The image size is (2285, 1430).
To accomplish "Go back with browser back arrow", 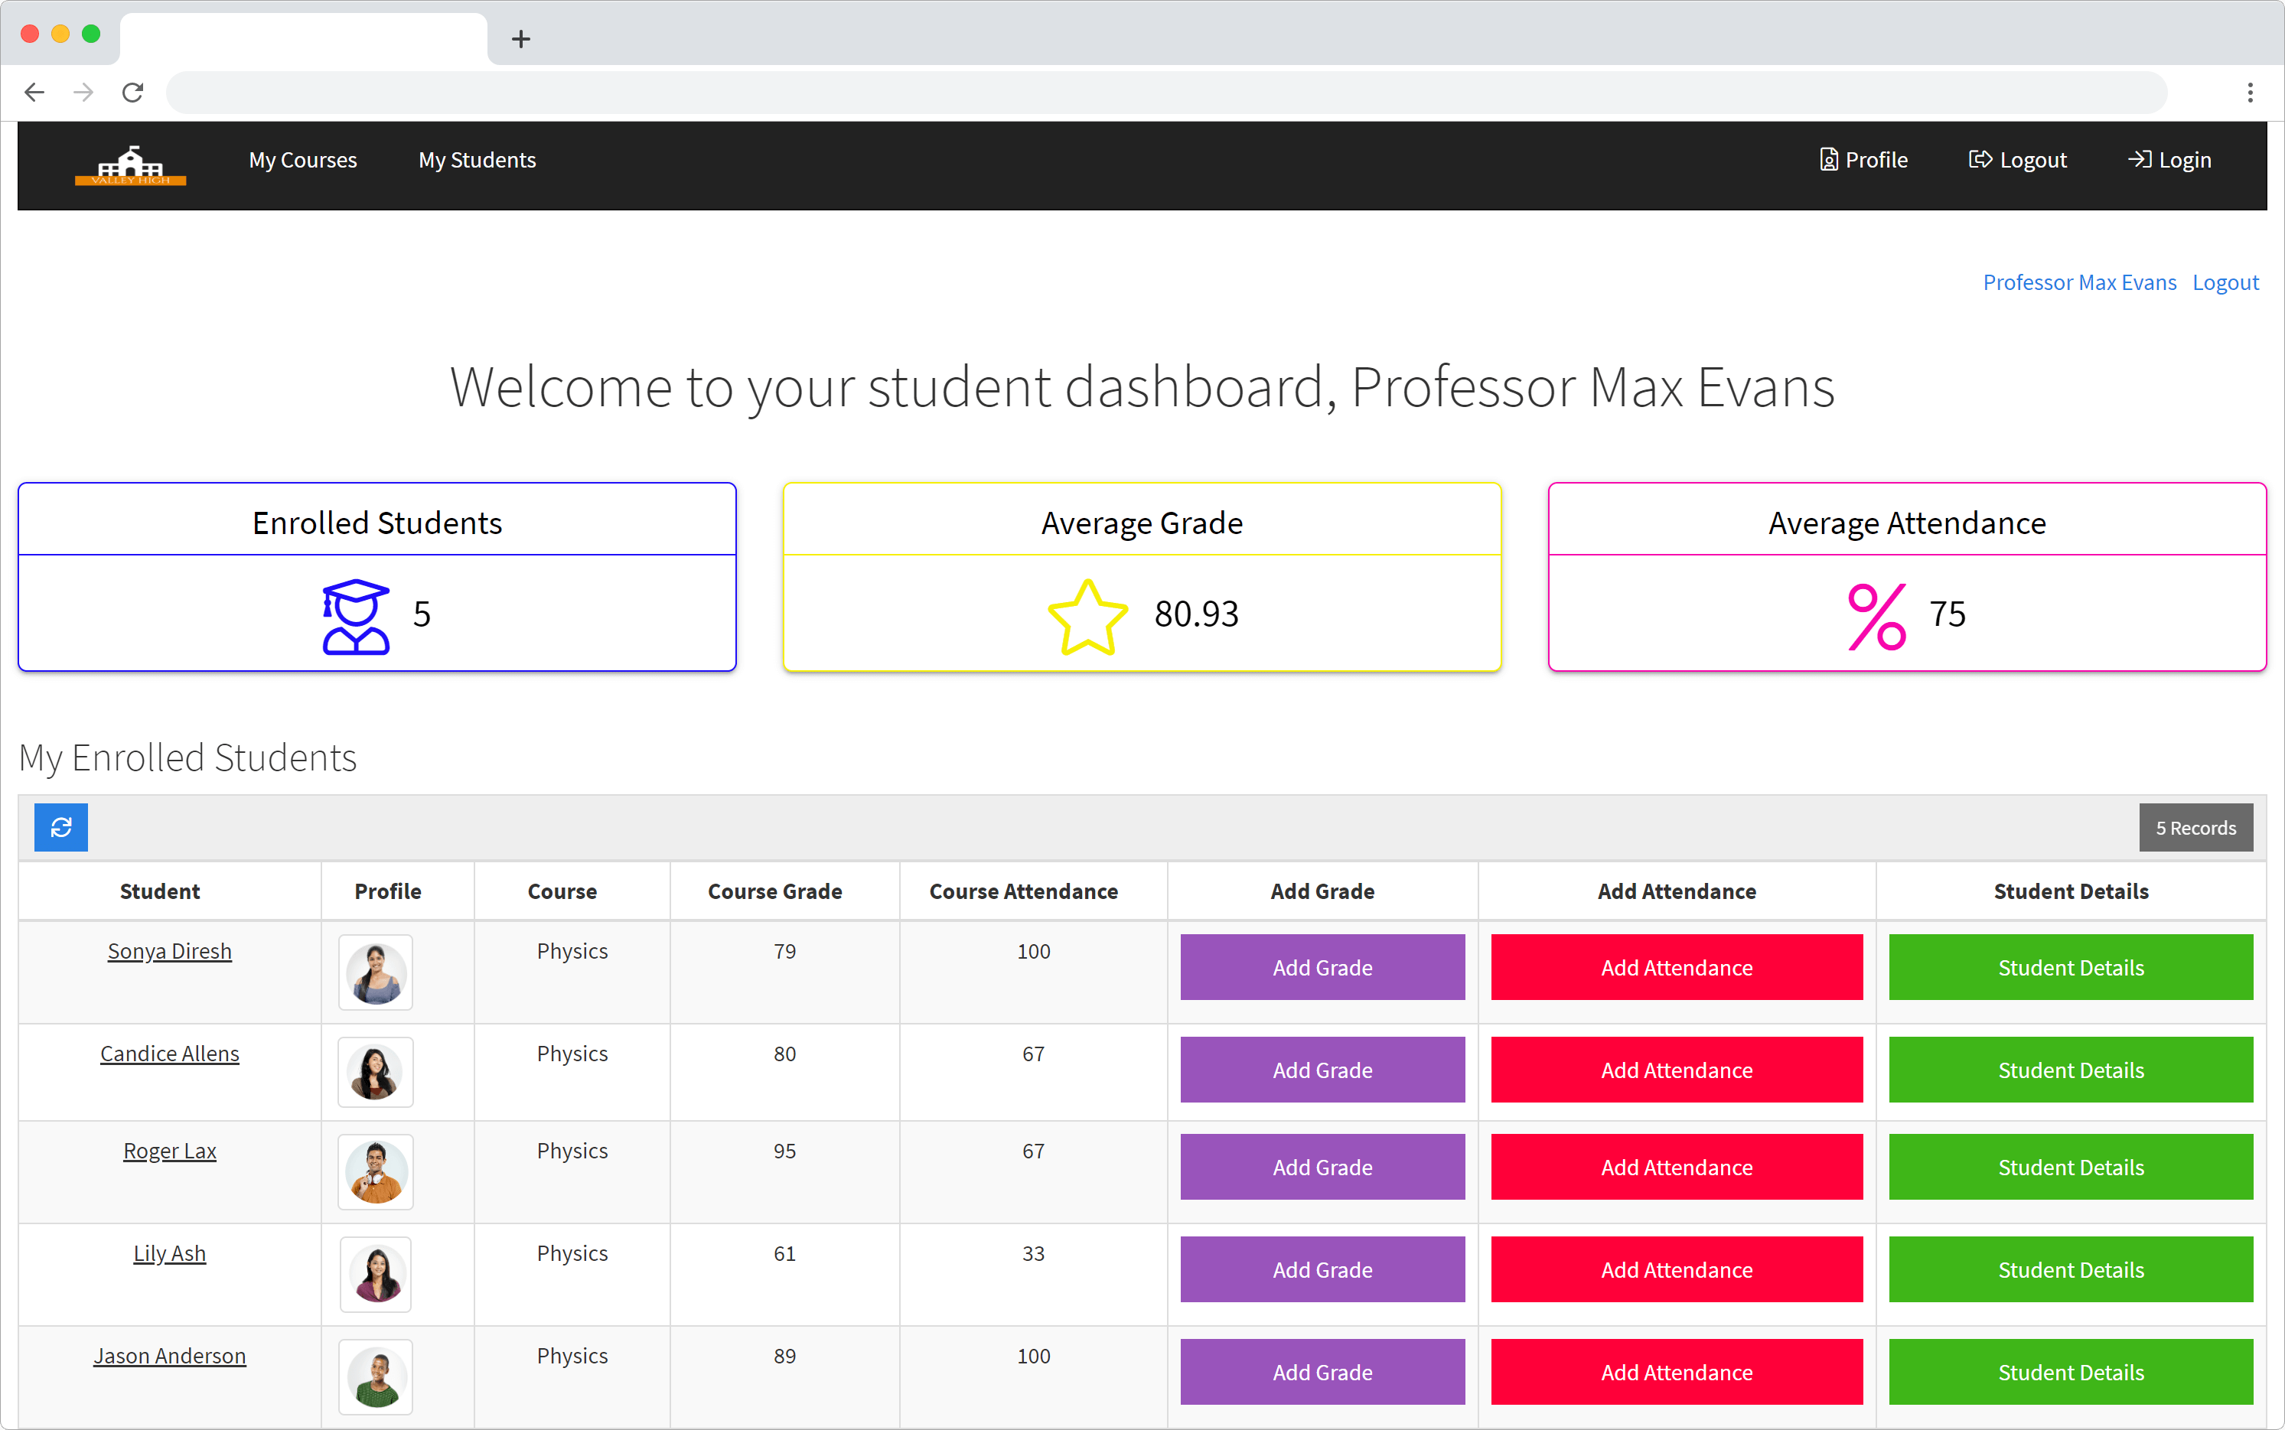I will 34,93.
